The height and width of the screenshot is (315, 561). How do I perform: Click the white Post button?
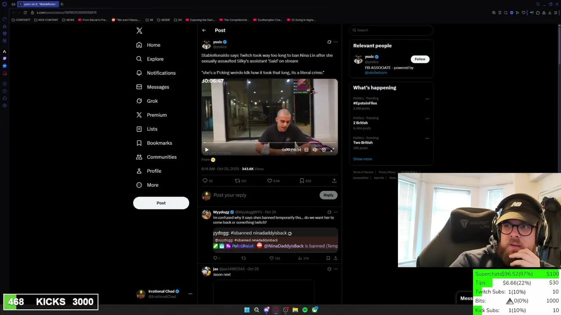[x=161, y=203]
